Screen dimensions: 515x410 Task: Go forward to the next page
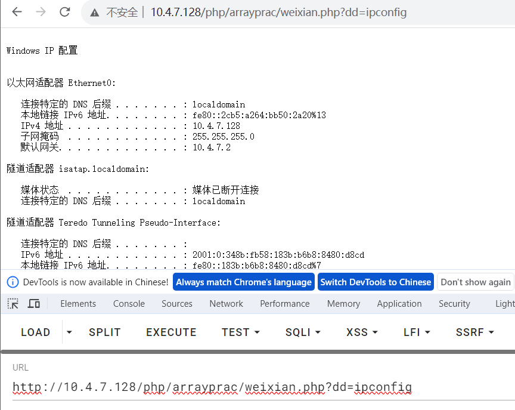pyautogui.click(x=41, y=12)
